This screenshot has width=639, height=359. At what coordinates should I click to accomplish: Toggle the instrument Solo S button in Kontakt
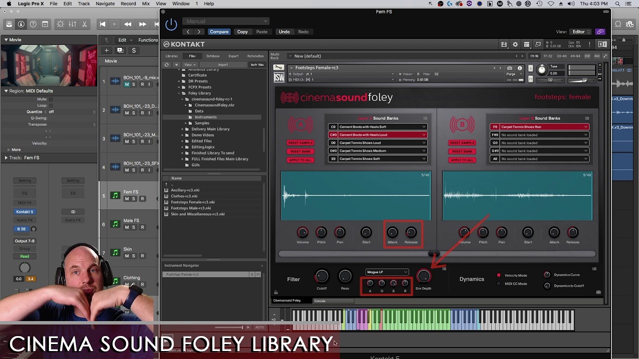[x=531, y=68]
